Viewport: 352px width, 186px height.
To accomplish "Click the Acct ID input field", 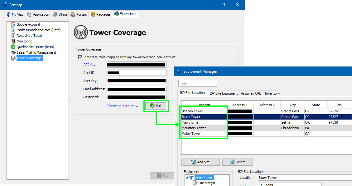I will pyautogui.click(x=137, y=73).
